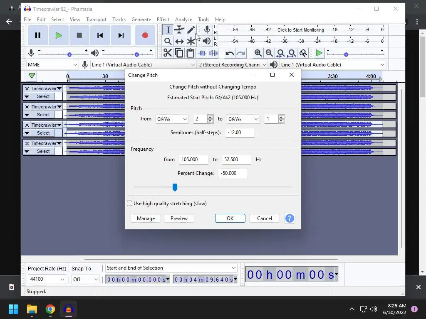The width and height of the screenshot is (426, 319).
Task: Click the recording volume slider knob
Action: coord(69,54)
